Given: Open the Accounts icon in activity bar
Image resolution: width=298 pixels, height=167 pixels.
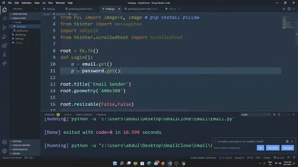Looking at the screenshot, I should click(x=4, y=142).
